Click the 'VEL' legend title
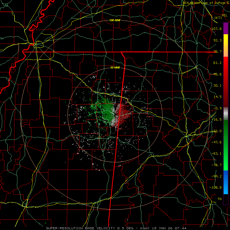 (x=224, y=15)
